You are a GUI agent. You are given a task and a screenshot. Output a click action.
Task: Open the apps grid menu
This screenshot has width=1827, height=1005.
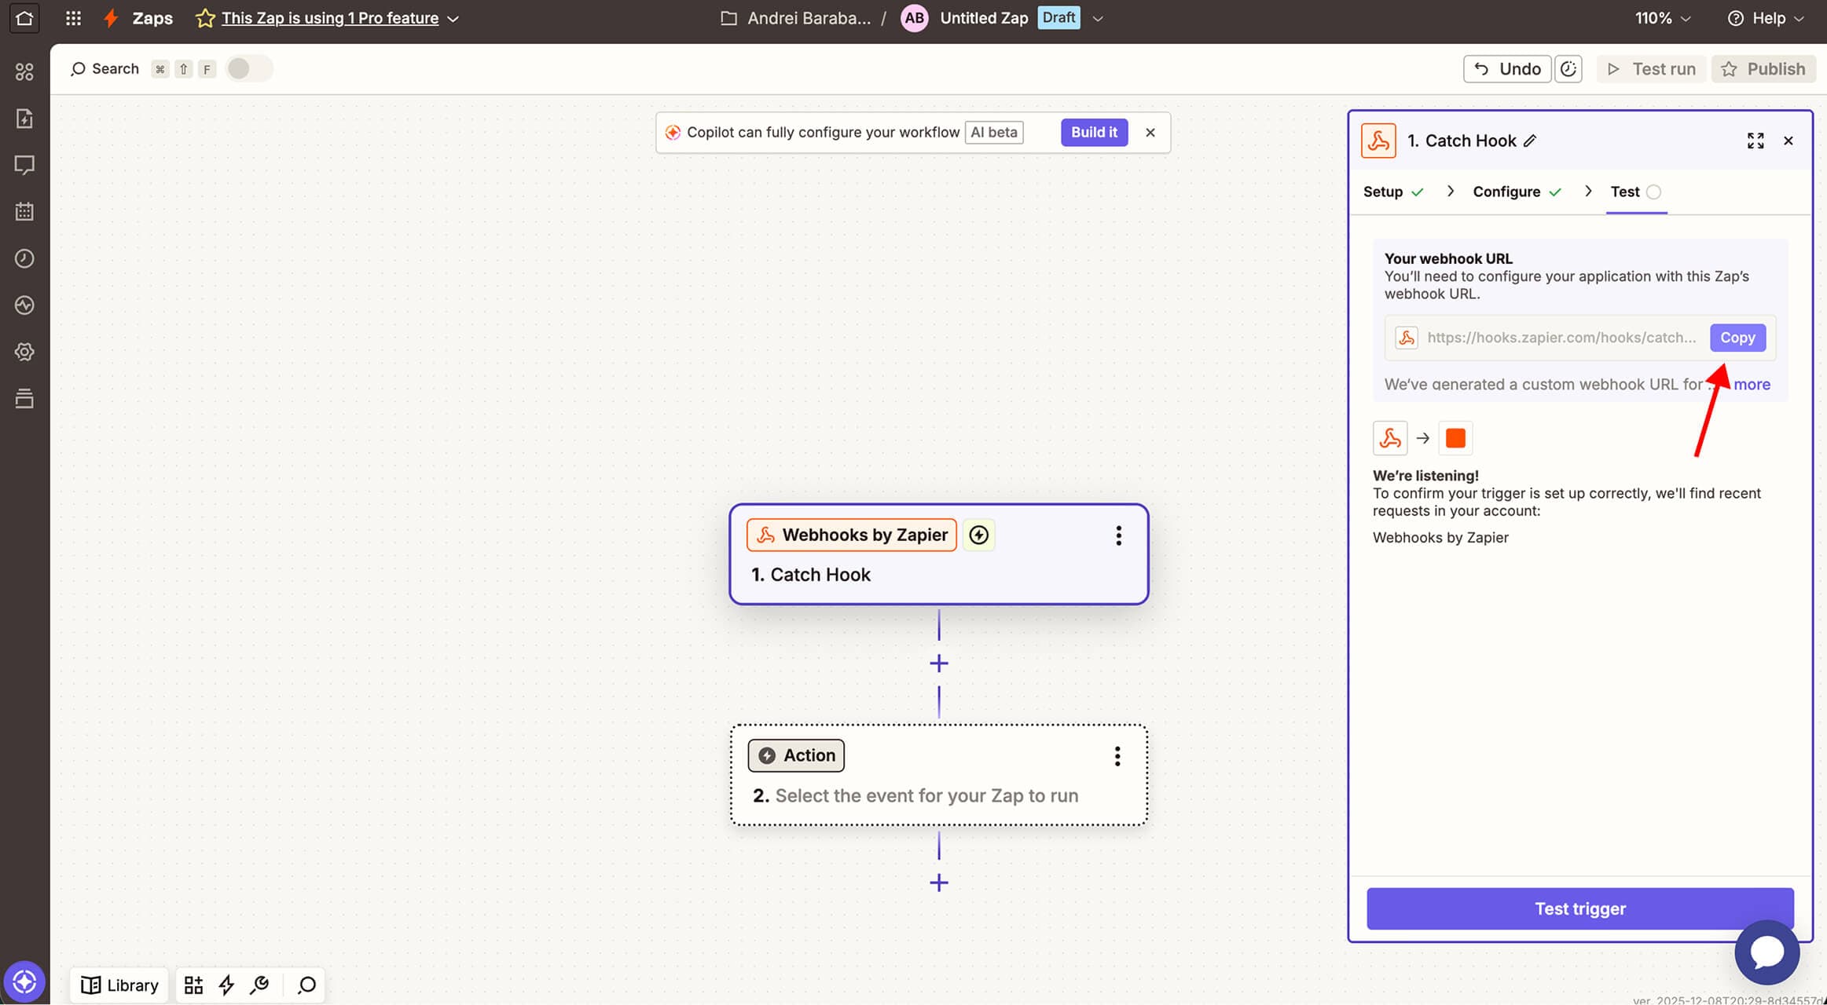[x=73, y=17]
